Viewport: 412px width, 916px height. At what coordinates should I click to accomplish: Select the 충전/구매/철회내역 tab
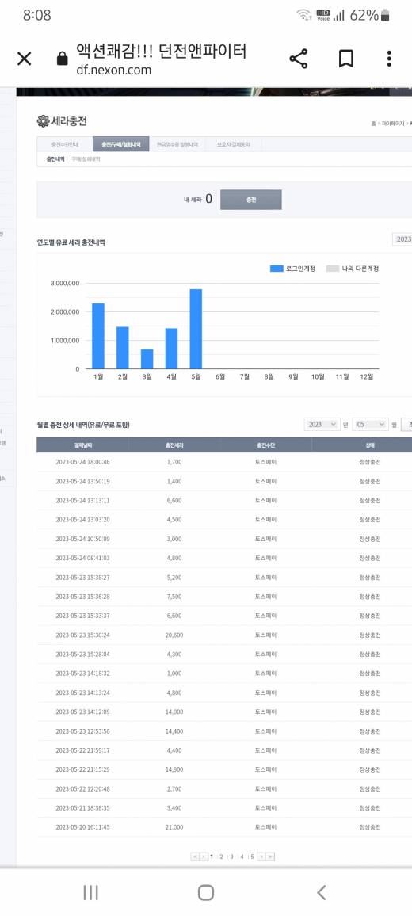(120, 144)
